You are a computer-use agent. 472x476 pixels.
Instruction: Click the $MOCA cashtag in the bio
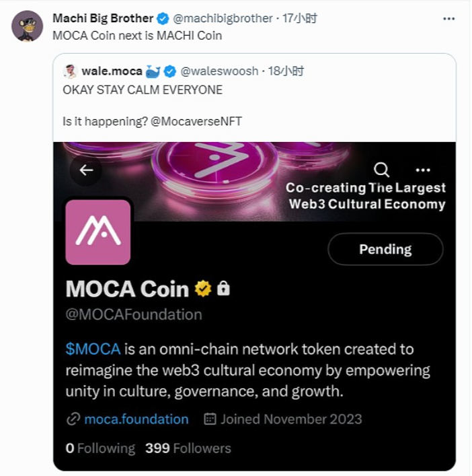[93, 349]
